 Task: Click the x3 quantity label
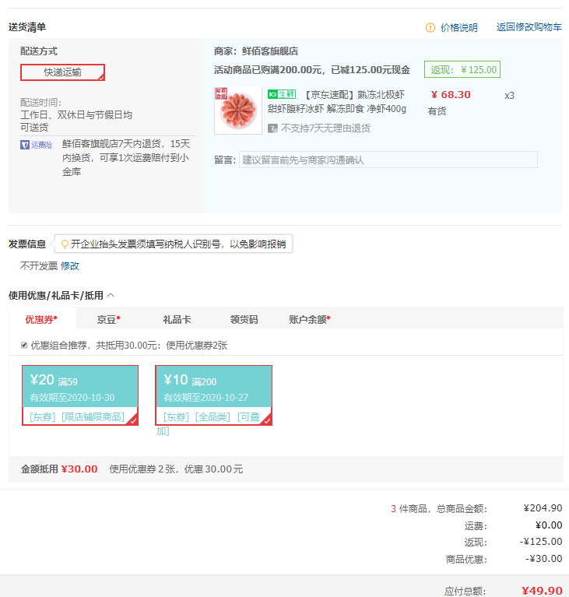(509, 96)
